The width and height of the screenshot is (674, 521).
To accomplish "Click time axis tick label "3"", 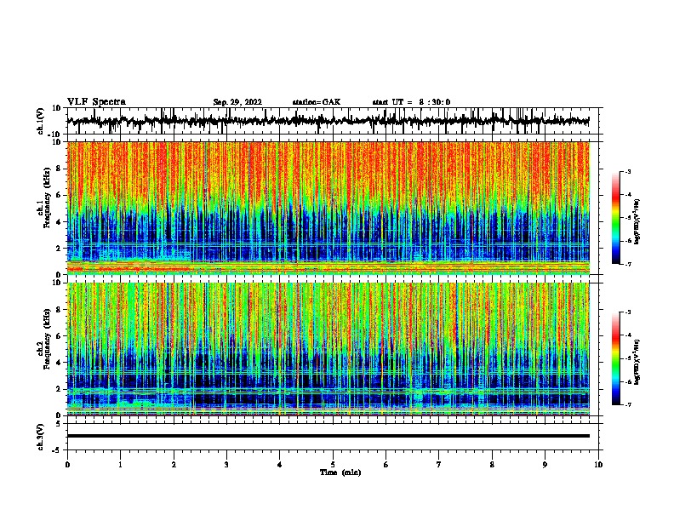I will pyautogui.click(x=226, y=465).
